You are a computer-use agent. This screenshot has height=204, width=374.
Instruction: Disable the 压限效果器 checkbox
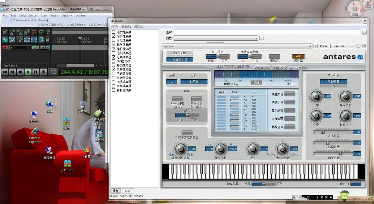pos(114,36)
